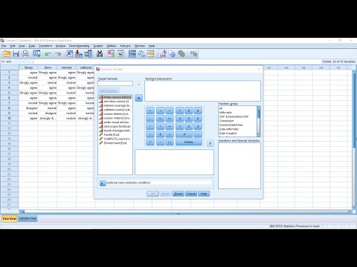Select 'waste management' in variable list
This screenshot has width=357, height=267.
[x=115, y=131]
